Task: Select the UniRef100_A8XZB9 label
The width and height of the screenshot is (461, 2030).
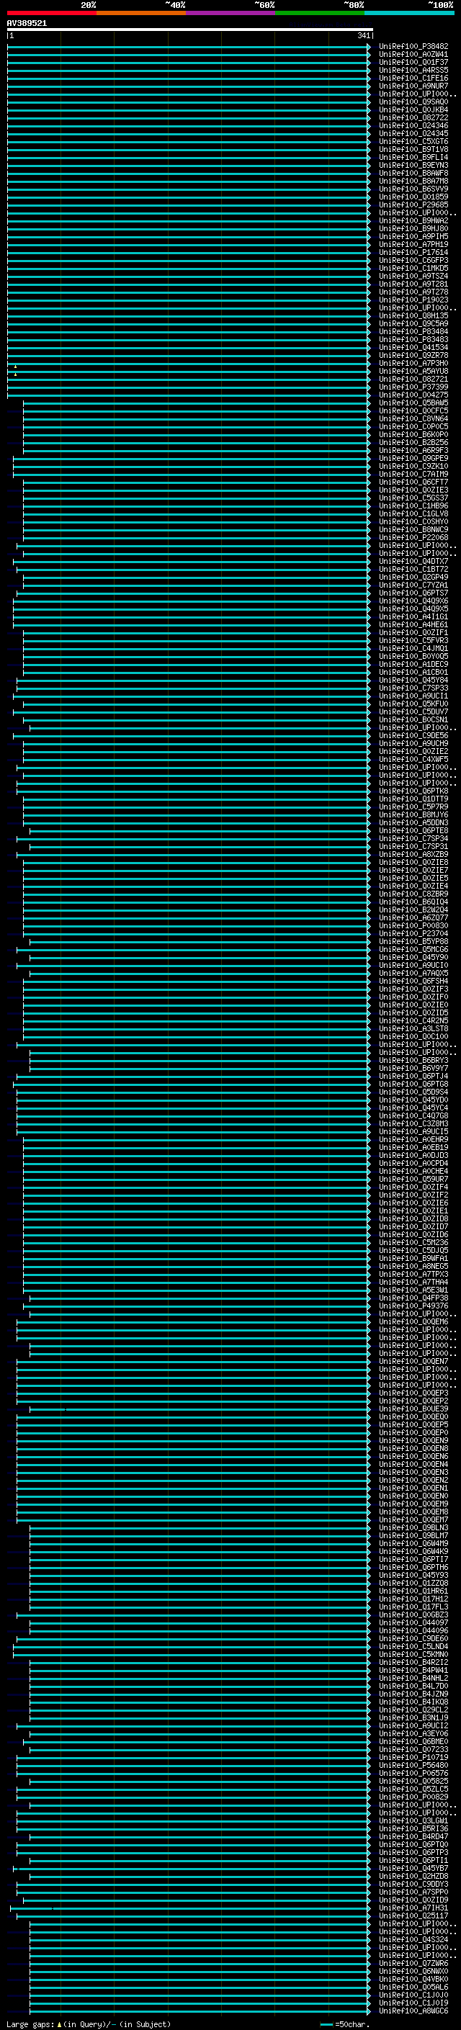Action: point(413,853)
